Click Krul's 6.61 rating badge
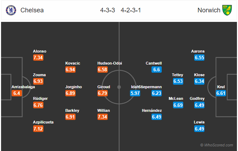The width and height of the screenshot is (238, 151). pyautogui.click(x=221, y=93)
